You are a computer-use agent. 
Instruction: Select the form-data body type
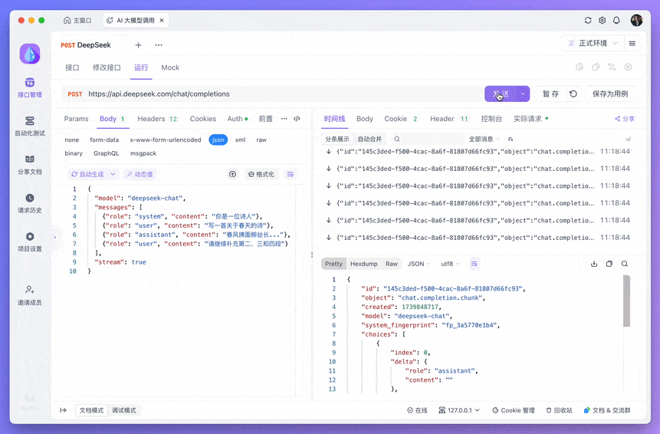point(104,140)
